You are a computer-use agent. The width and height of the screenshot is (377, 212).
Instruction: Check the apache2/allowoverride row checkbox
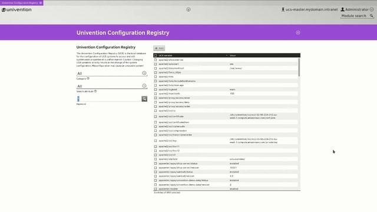156,60
